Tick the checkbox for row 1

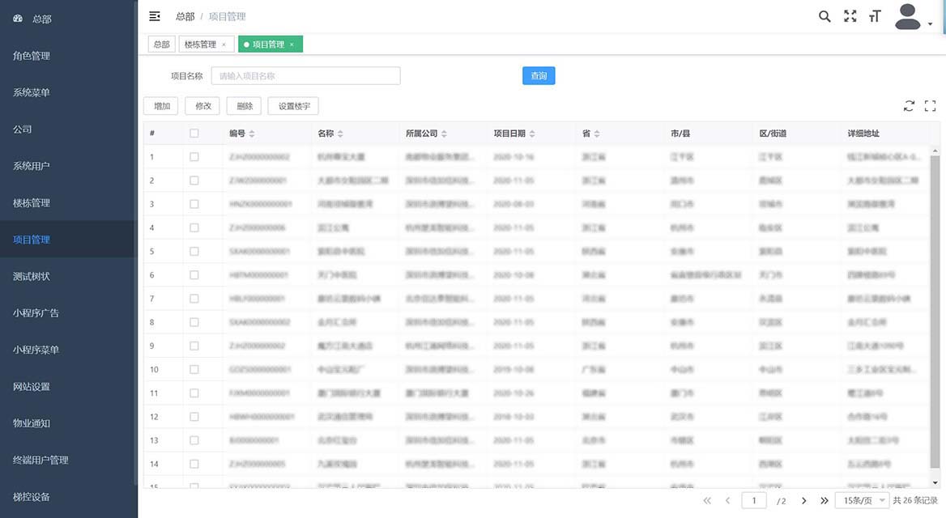point(194,157)
